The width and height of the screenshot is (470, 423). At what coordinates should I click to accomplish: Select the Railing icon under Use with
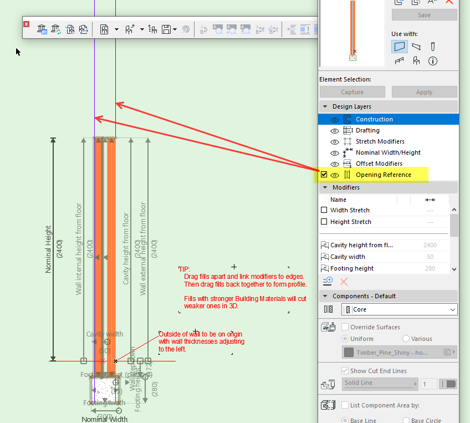[399, 61]
